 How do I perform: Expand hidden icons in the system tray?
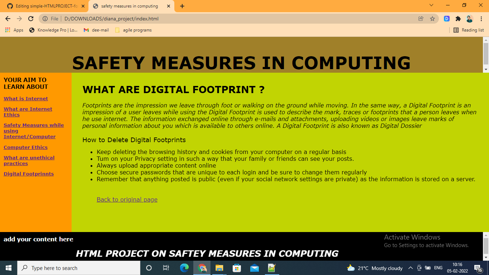point(411,268)
